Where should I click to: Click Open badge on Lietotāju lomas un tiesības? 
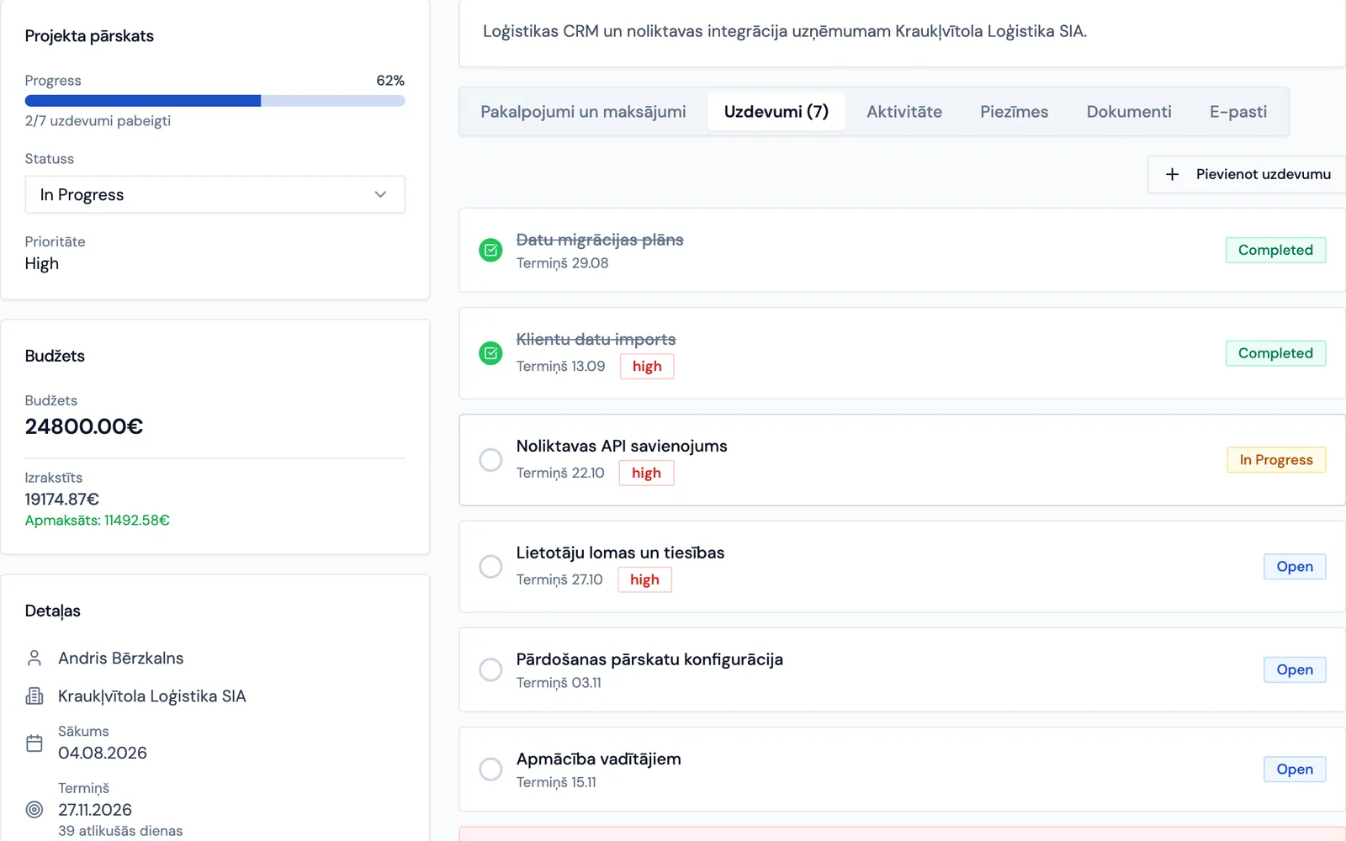[x=1295, y=567]
